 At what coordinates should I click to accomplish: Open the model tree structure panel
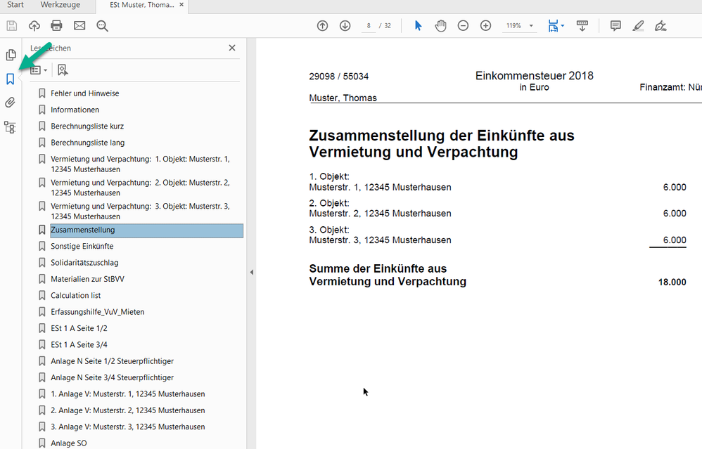10,127
